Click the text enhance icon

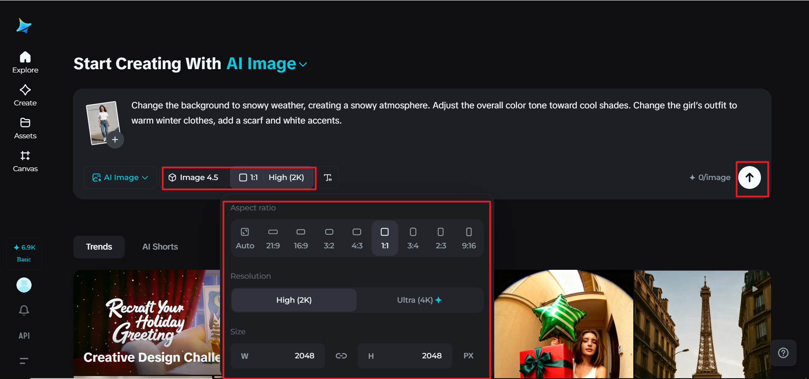[x=328, y=177]
